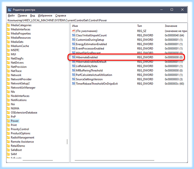Click the EventProcessorEnabled DWORD icon
Screen dimensions: 194x169
coord(73,49)
